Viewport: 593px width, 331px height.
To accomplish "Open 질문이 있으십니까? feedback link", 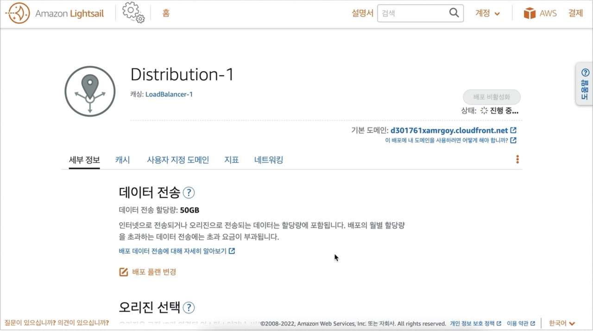I will pyautogui.click(x=30, y=323).
